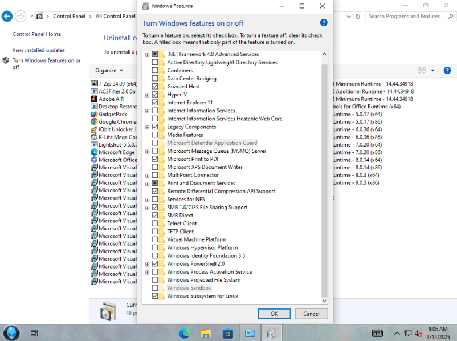Click the IObit Unlocker program icon
This screenshot has width=457, height=341.
[94, 129]
